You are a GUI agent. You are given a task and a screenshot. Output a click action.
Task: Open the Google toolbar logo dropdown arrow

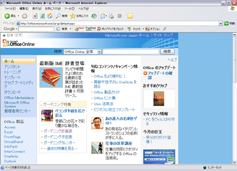[17, 29]
